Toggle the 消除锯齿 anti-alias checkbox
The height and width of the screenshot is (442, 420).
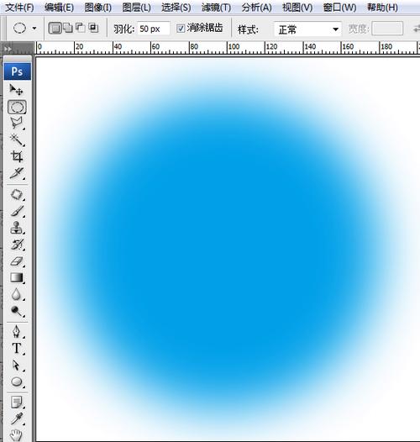[x=181, y=29]
